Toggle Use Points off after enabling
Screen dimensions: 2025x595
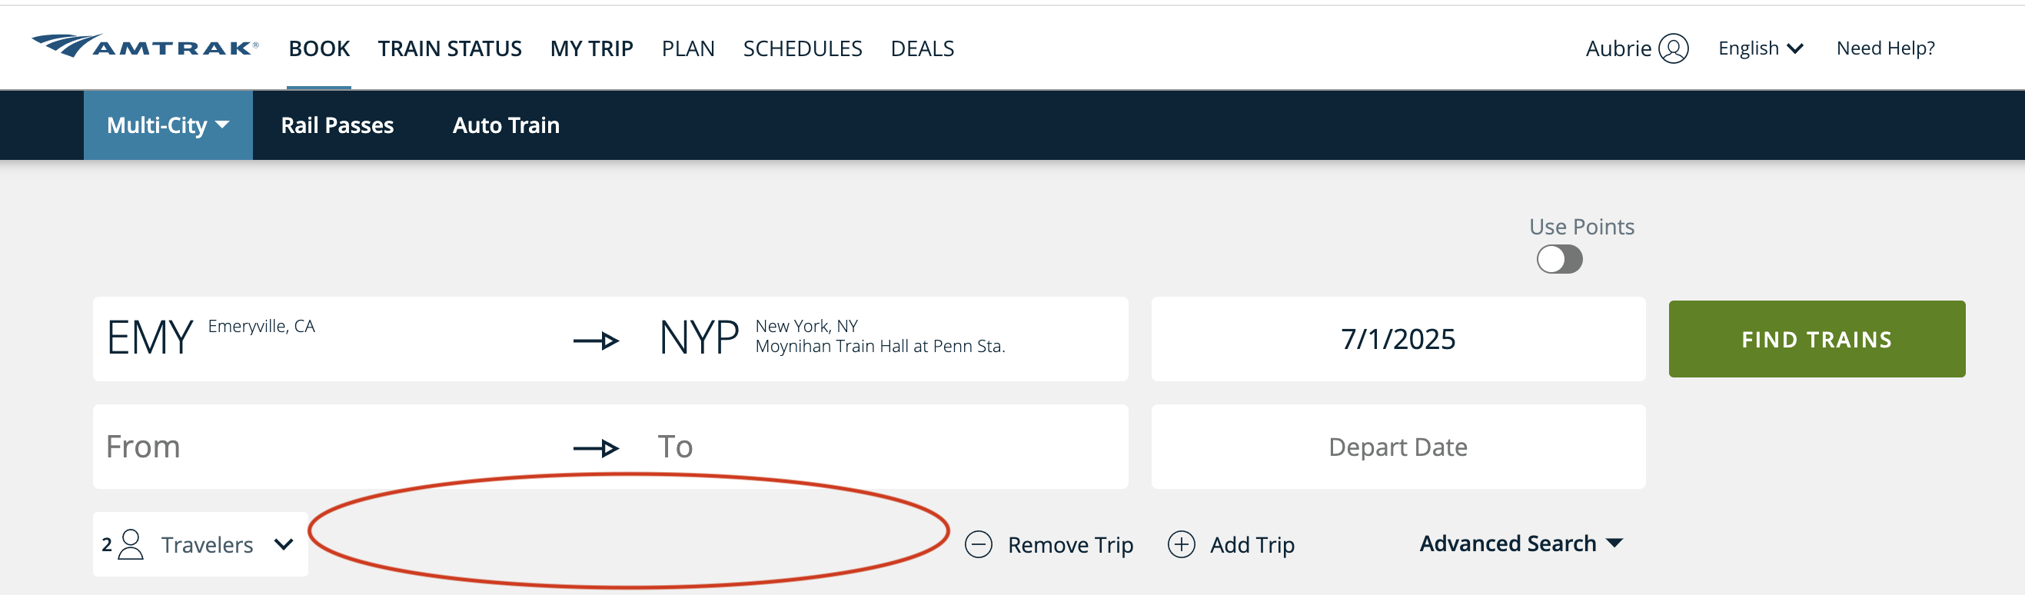pos(1560,259)
